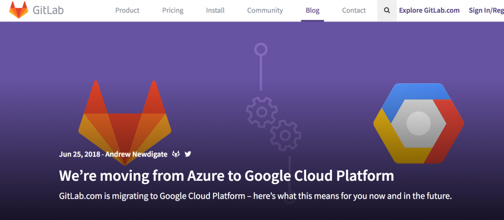Select the Blog tab
The height and width of the screenshot is (220, 504).
pos(312,10)
